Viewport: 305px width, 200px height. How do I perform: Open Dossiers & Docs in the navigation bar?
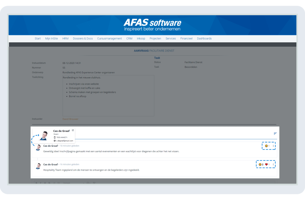[83, 38]
